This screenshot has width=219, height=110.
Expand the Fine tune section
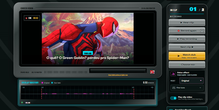click(x=187, y=88)
